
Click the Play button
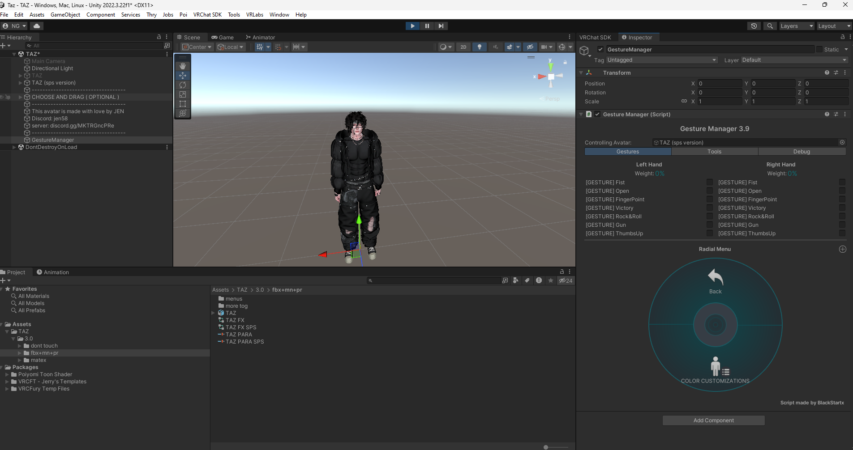(x=412, y=26)
